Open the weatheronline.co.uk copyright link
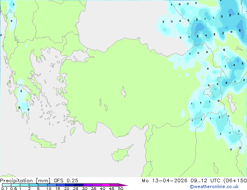247x190 pixels. [214, 187]
